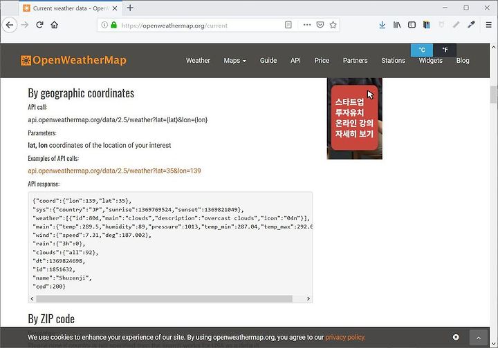
Task: Show site information icon in address bar
Action: (104, 25)
